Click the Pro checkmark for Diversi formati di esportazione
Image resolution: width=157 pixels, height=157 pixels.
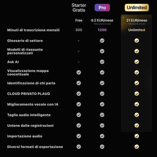tap(102, 147)
